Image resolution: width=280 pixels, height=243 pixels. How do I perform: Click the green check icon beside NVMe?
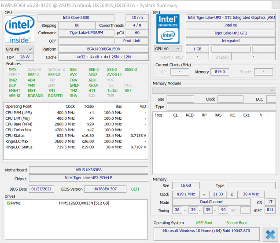(x=8, y=203)
